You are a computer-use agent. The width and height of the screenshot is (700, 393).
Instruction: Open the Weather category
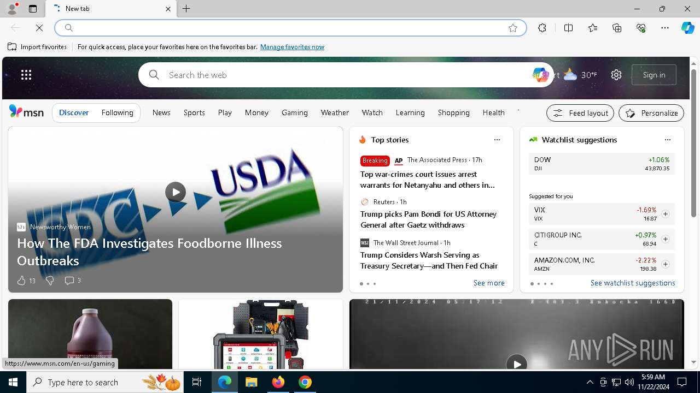click(x=335, y=112)
